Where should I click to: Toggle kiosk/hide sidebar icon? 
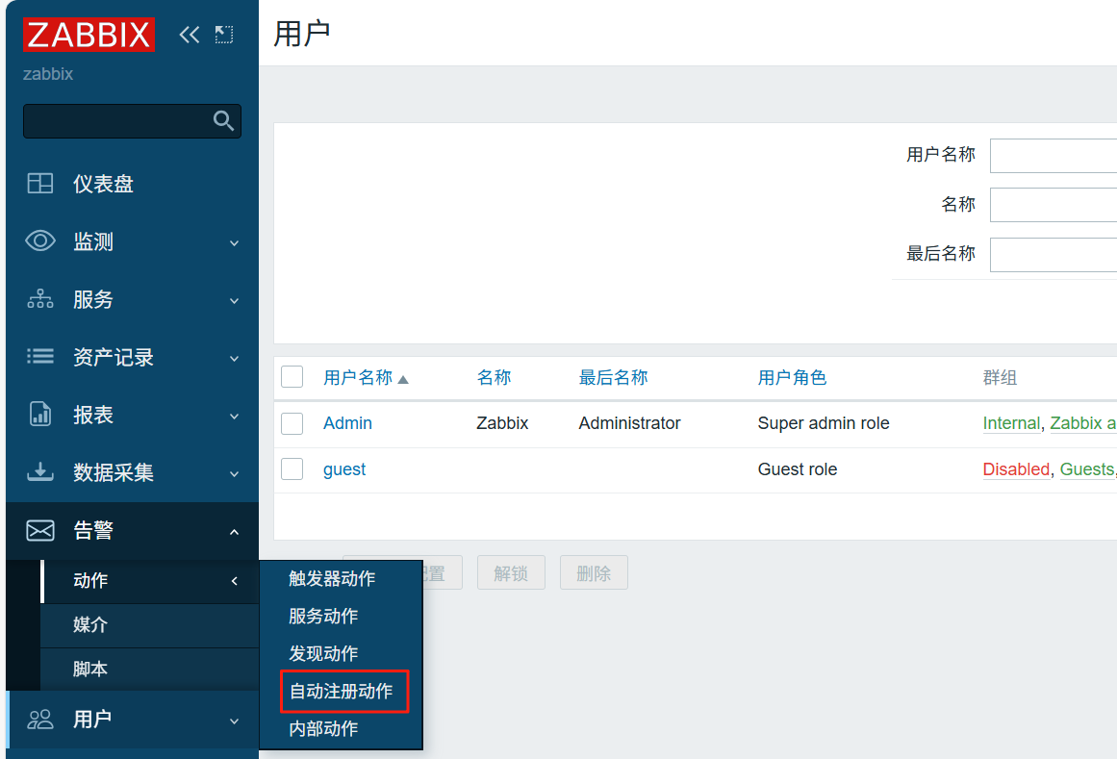224,35
